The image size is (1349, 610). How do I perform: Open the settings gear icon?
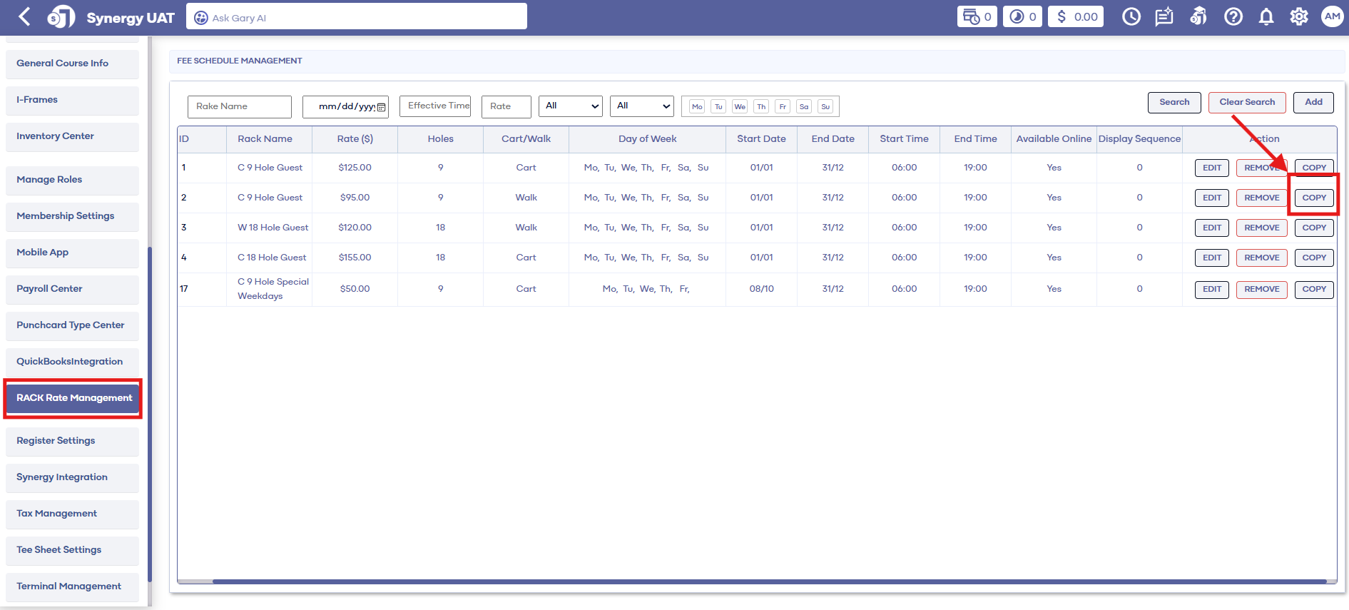click(x=1299, y=16)
